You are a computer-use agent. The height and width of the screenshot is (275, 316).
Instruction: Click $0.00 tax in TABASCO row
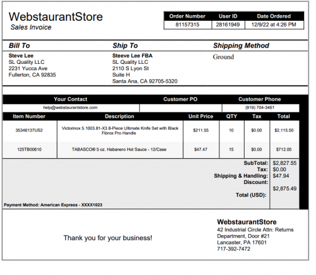point(257,149)
